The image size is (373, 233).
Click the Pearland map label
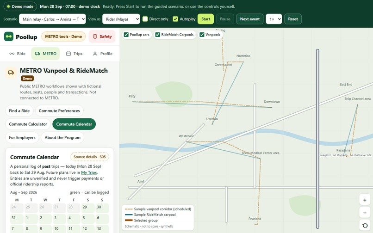[x=255, y=219]
